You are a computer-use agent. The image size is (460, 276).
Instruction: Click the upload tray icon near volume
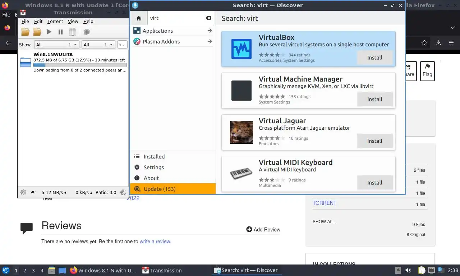398,270
